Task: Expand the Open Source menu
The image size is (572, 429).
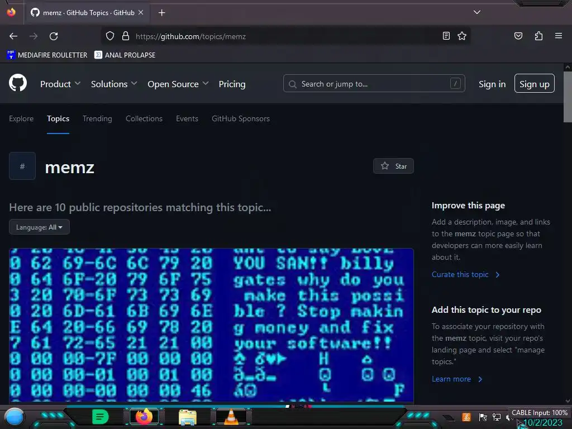Action: click(178, 84)
